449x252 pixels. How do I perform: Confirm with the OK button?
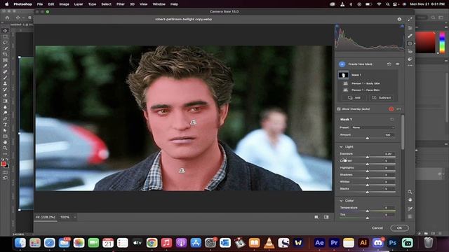(399, 228)
